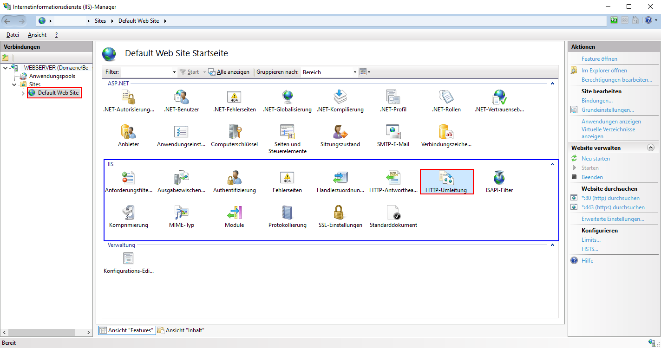Open the ? help menu
This screenshot has width=661, height=348.
(x=56, y=35)
